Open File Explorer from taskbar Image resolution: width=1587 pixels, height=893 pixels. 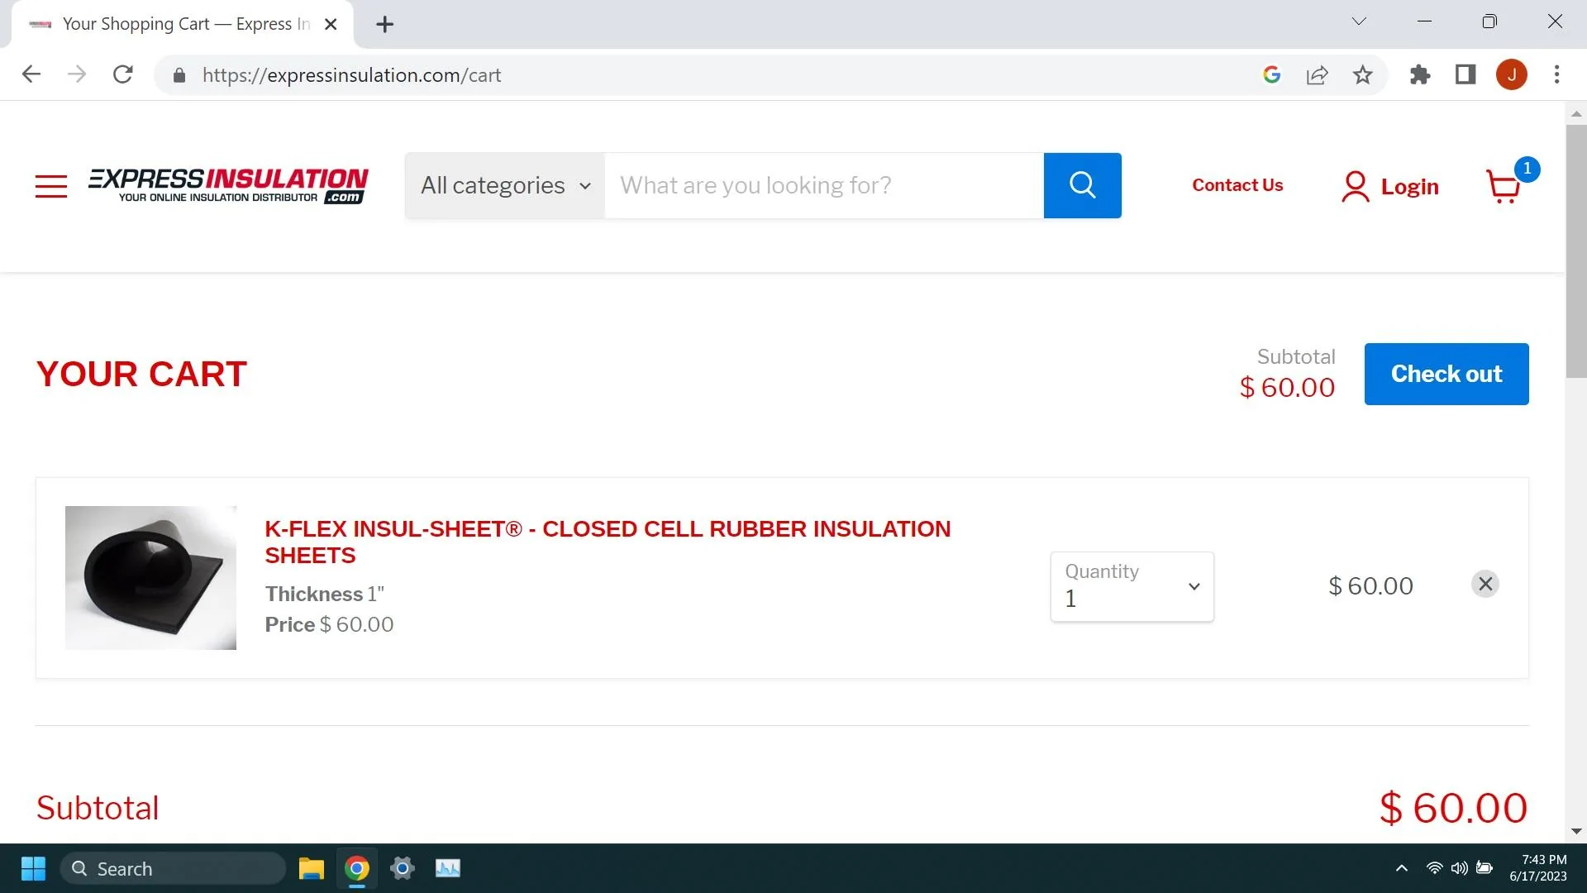(x=311, y=868)
